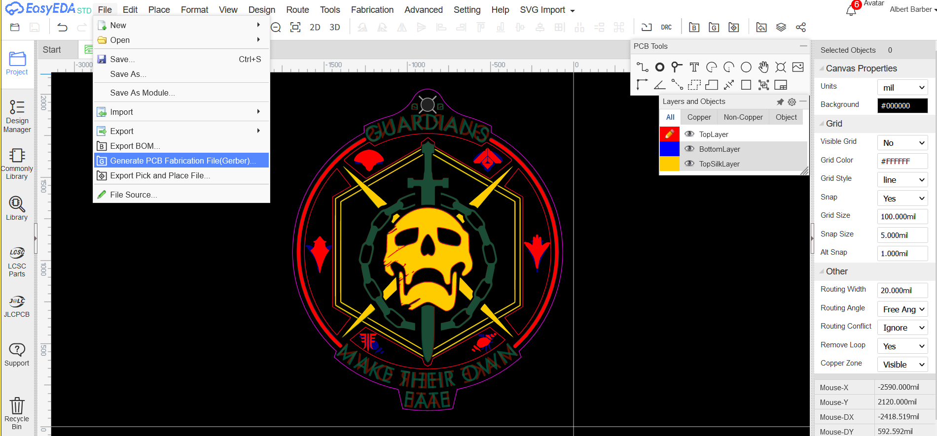The image size is (937, 436).
Task: Choose Generate PCB Fabrication File(Gerber) from File menu
Action: pyautogui.click(x=181, y=161)
